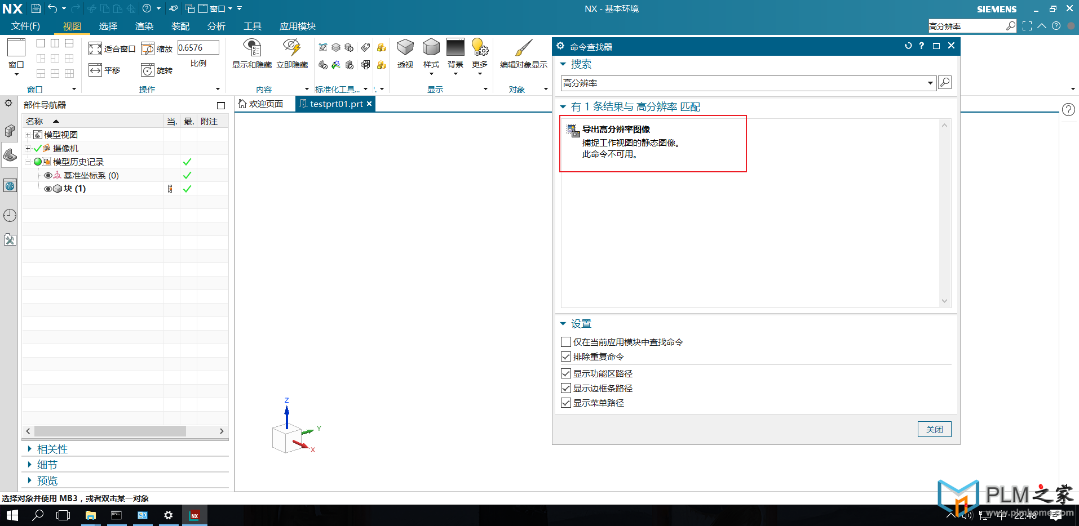
Task: Click Command Finder settings gear icon
Action: coord(560,46)
